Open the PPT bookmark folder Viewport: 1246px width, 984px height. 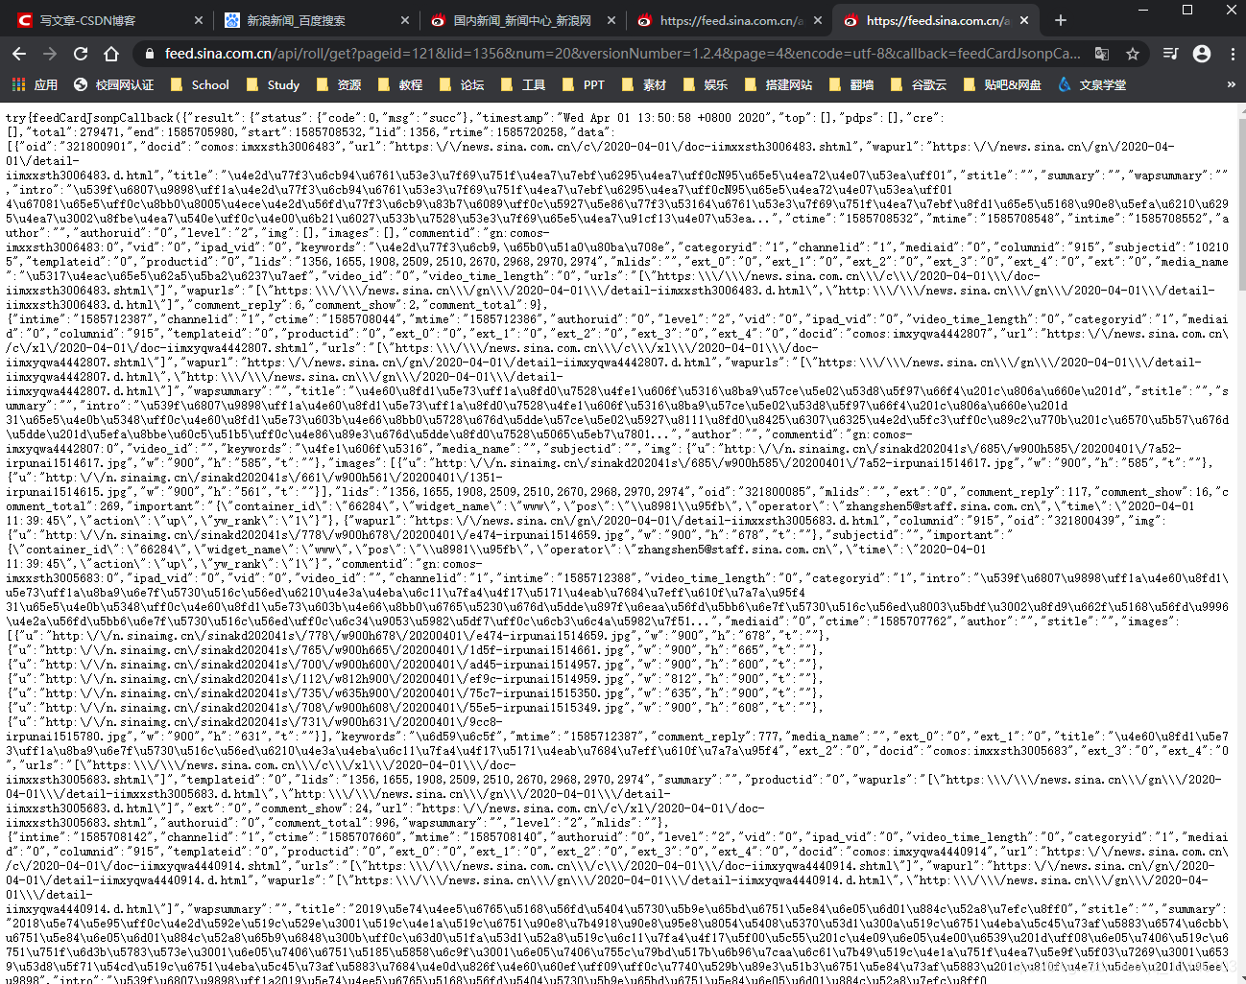(584, 84)
